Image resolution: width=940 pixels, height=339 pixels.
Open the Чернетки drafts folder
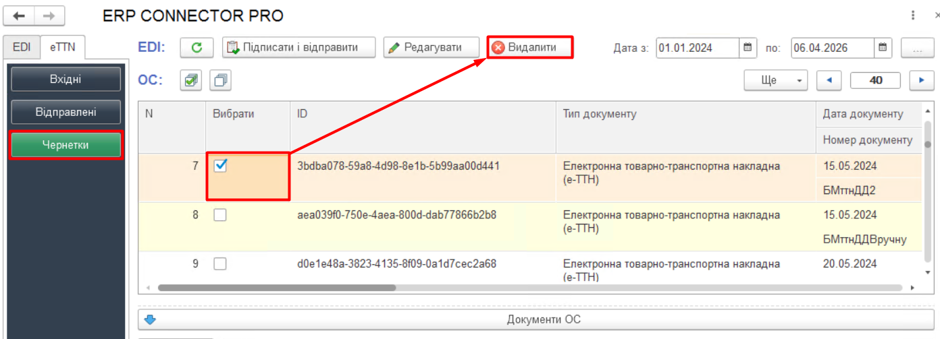pyautogui.click(x=66, y=145)
